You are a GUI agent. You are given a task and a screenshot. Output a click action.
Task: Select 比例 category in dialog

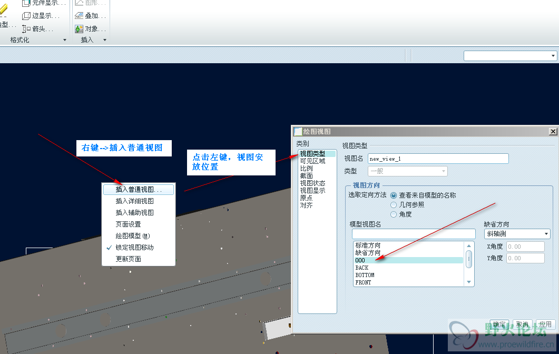tap(306, 168)
